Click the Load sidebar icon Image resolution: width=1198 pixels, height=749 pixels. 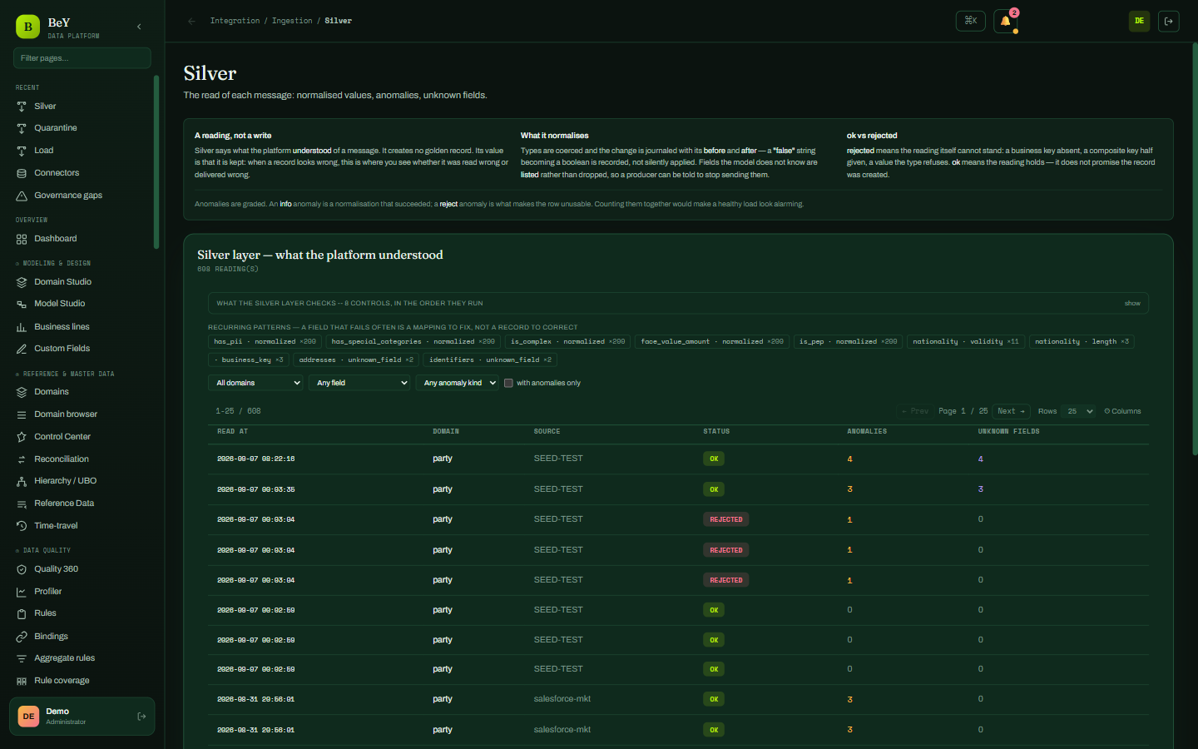[x=22, y=151]
